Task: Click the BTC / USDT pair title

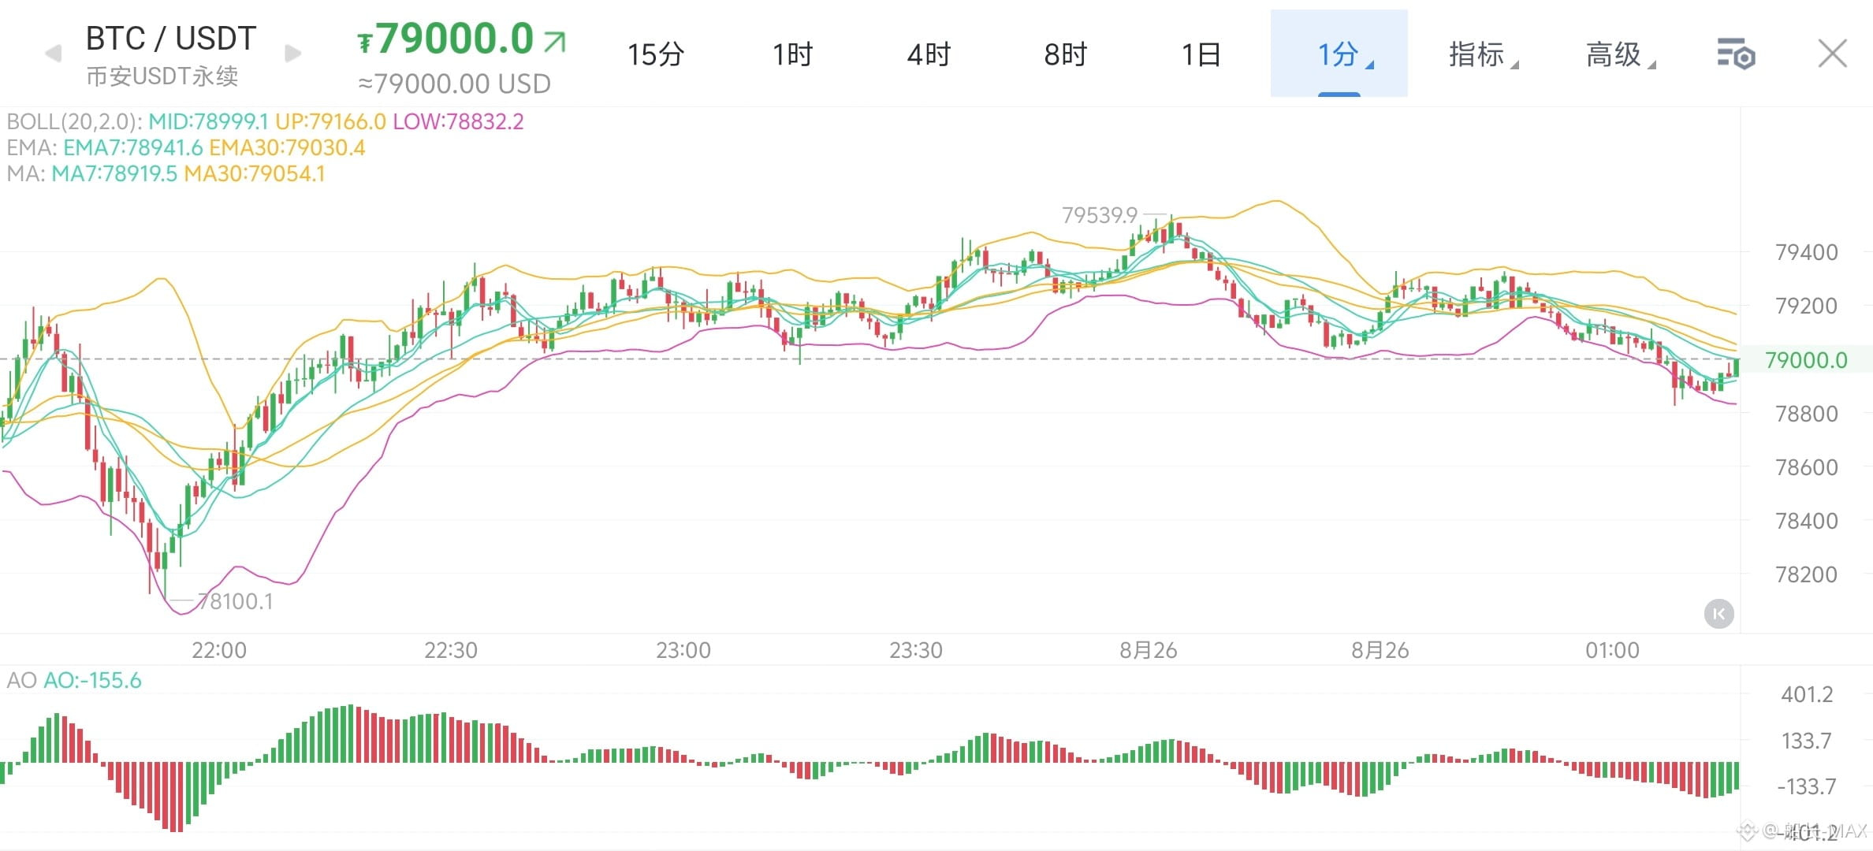Action: pyautogui.click(x=171, y=38)
